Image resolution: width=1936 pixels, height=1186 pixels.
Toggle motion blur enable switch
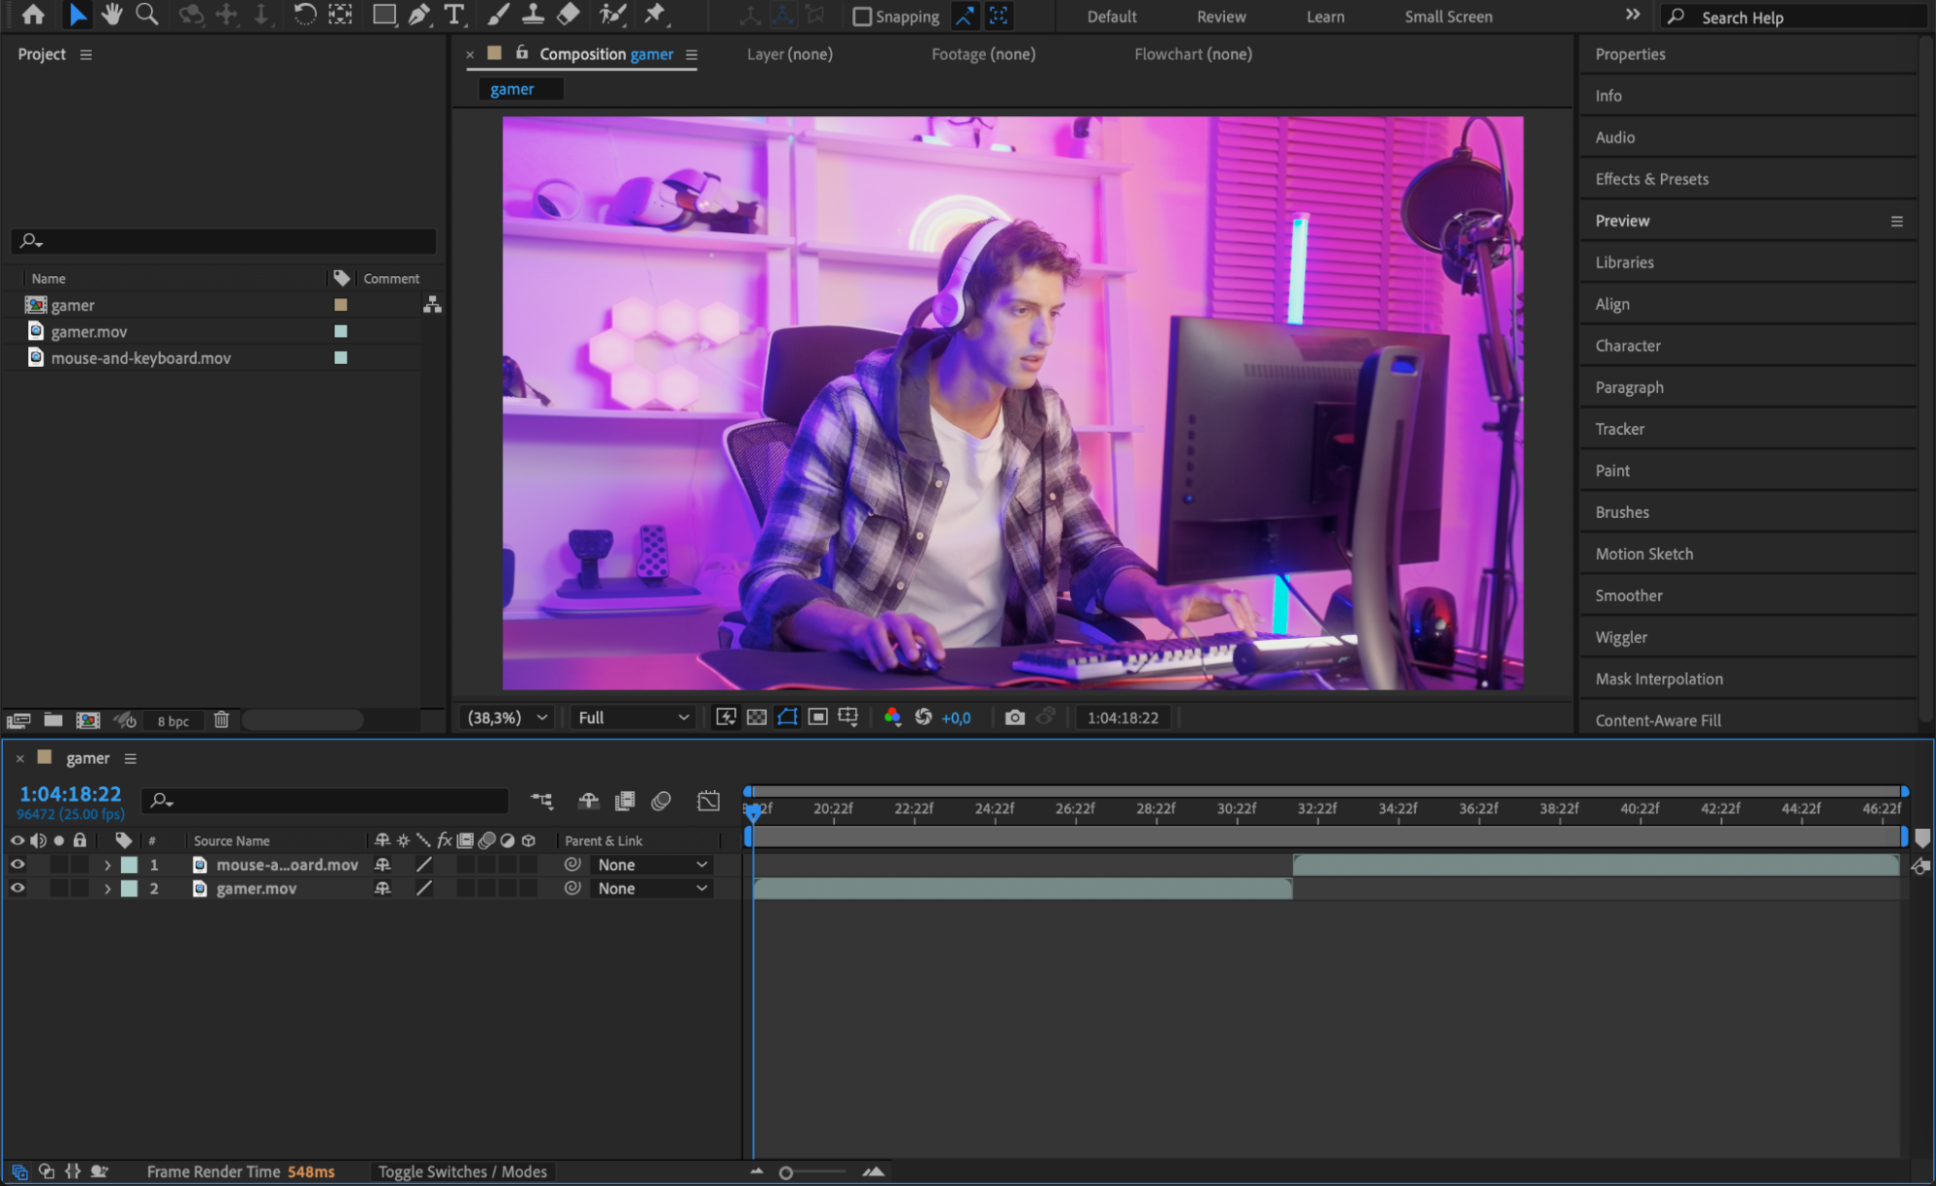coord(661,801)
